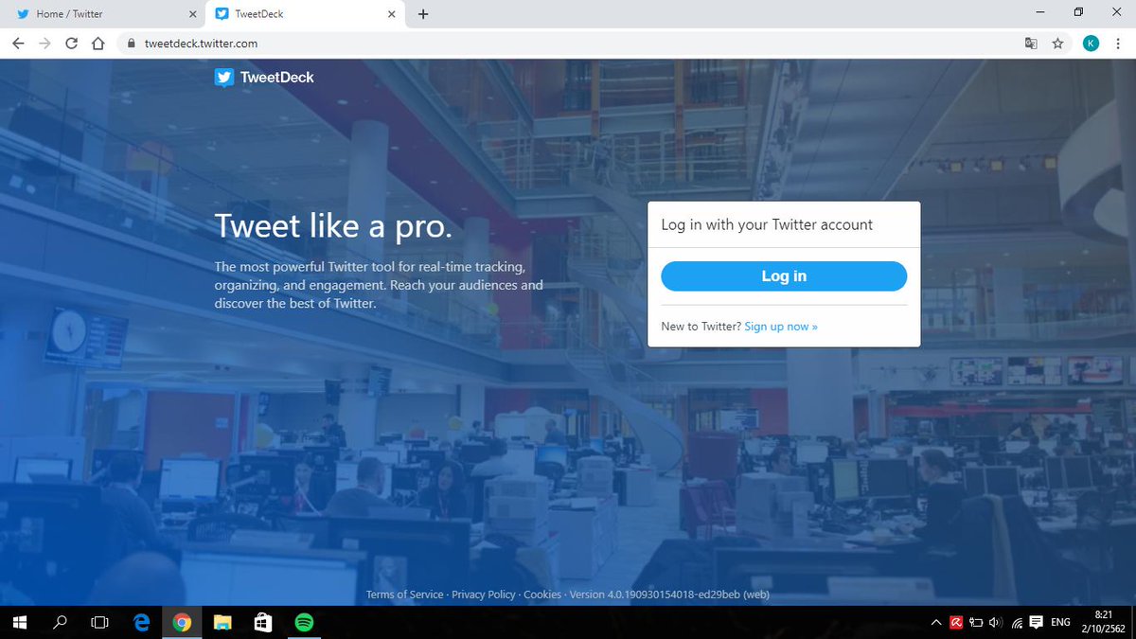The image size is (1136, 639).
Task: Launch Microsoft Edge from taskbar
Action: [x=142, y=622]
